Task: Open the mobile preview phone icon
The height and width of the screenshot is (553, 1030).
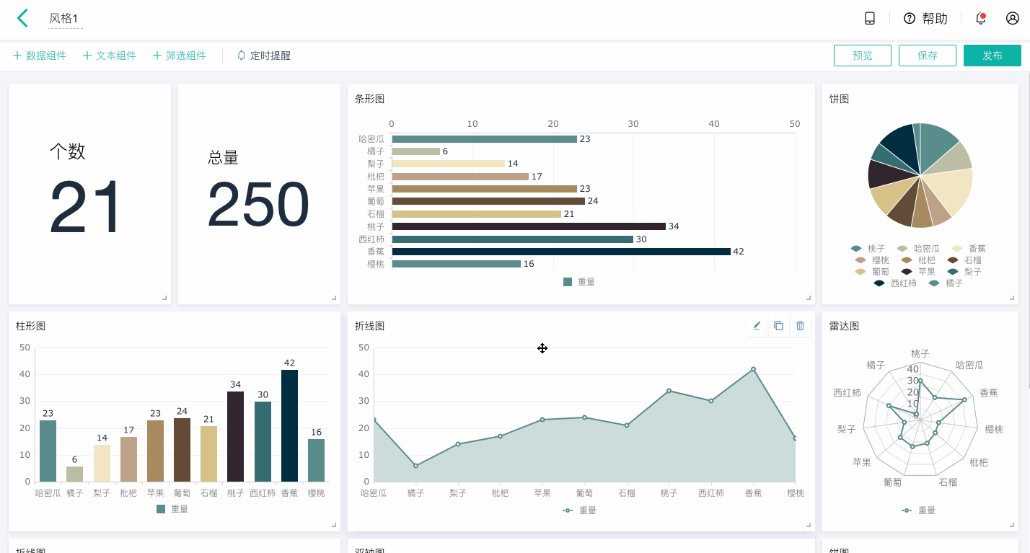Action: (870, 19)
